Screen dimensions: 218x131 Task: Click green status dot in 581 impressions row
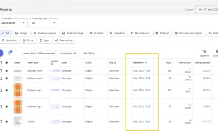(7, 90)
